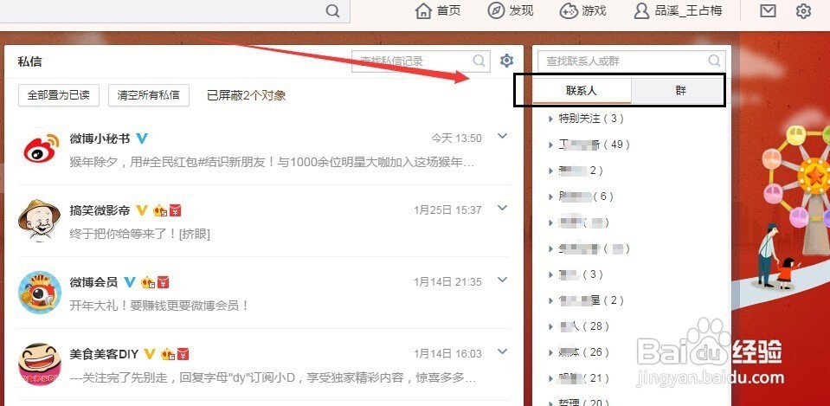830x406 pixels.
Task: Switch to 联系人 tab
Action: point(582,91)
